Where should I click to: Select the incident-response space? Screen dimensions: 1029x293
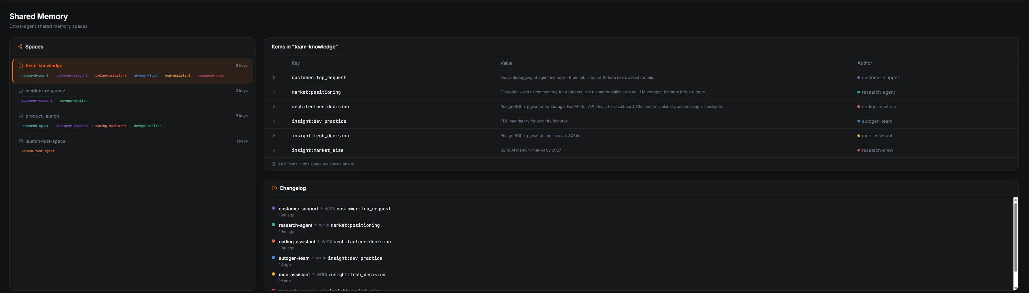click(45, 91)
